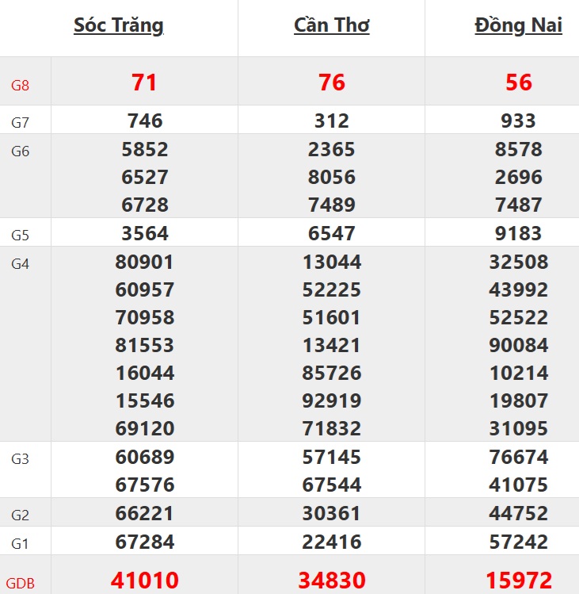Select Cần Thơ G2 number 30361
The width and height of the screenshot is (579, 594).
pyautogui.click(x=331, y=514)
